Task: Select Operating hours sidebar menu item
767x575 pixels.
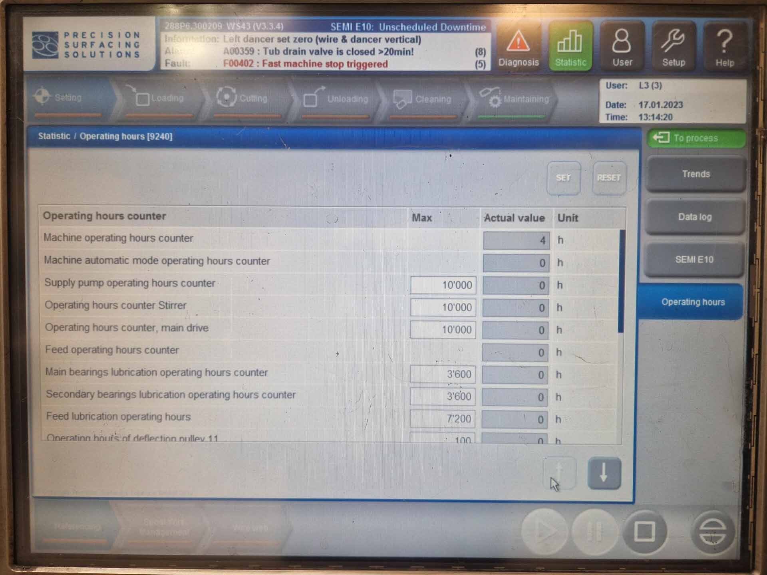Action: click(693, 301)
